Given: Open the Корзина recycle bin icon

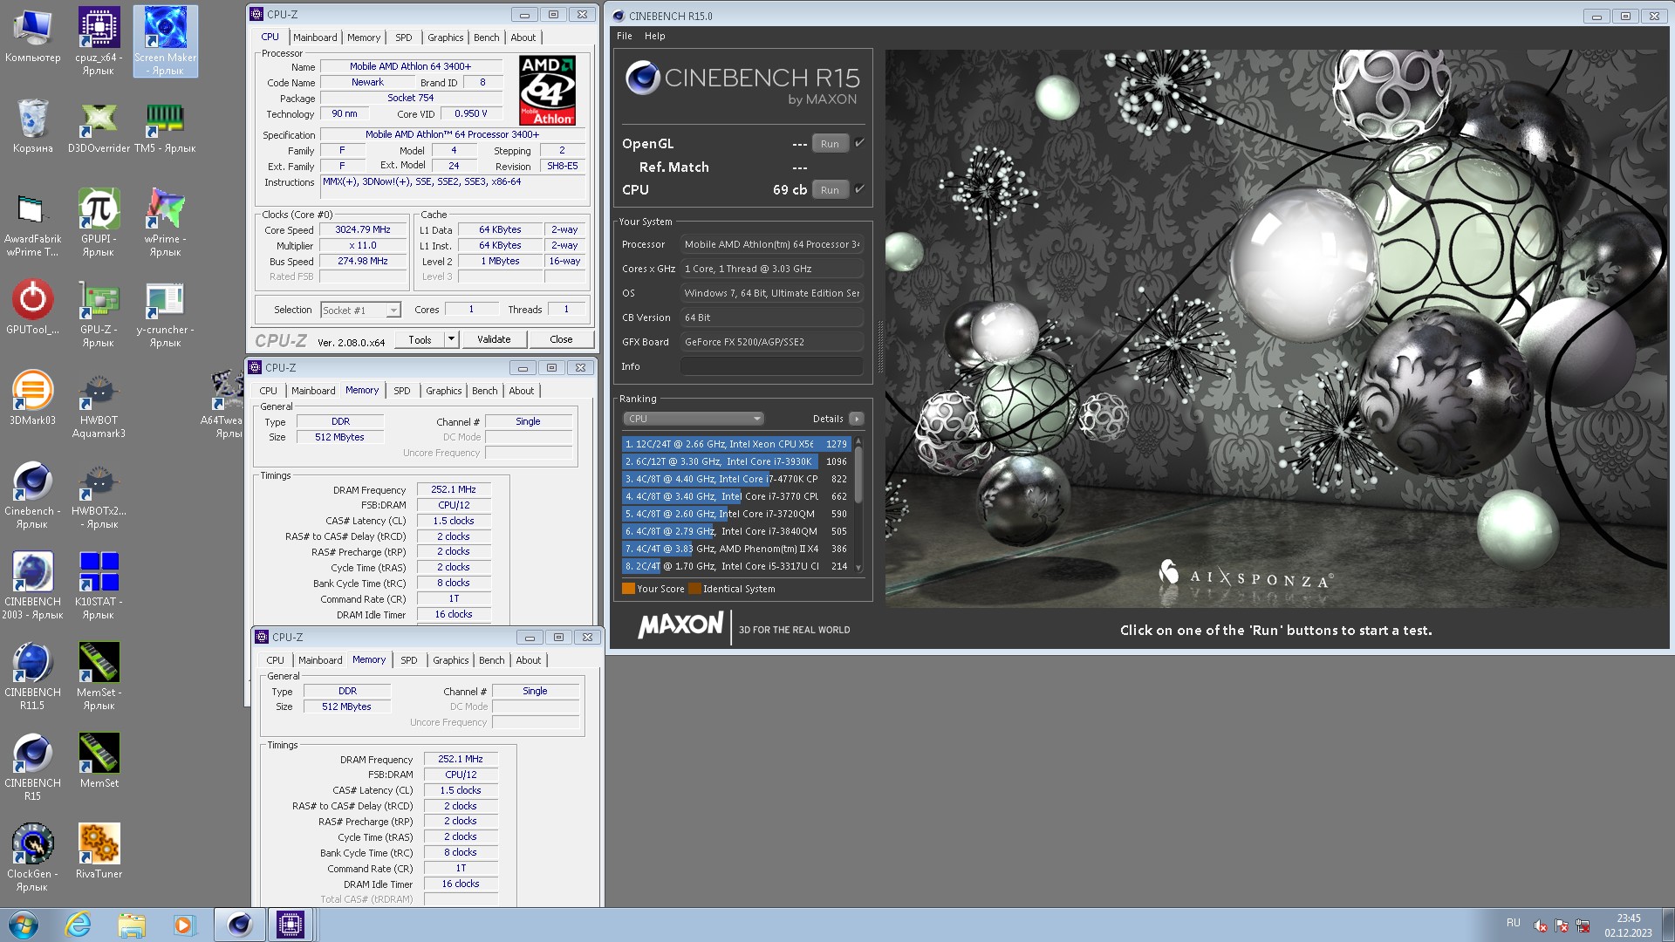Looking at the screenshot, I should [x=32, y=127].
